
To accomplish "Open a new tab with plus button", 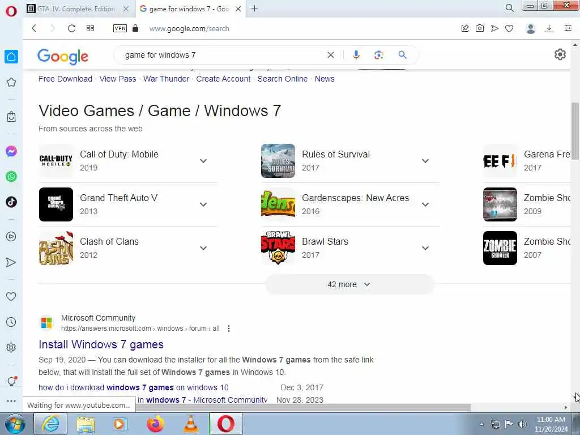I will point(254,8).
